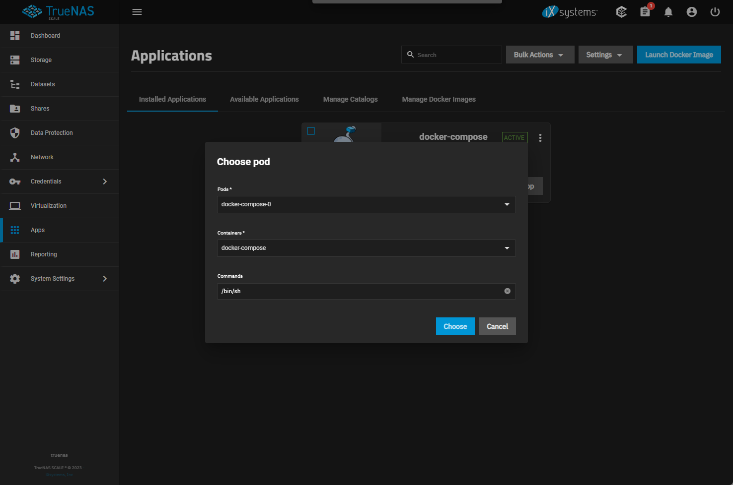Open Virtualization in sidebar
The image size is (733, 485).
60,206
